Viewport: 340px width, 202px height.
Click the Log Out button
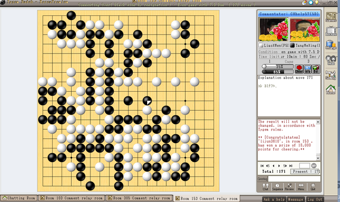coord(315,199)
